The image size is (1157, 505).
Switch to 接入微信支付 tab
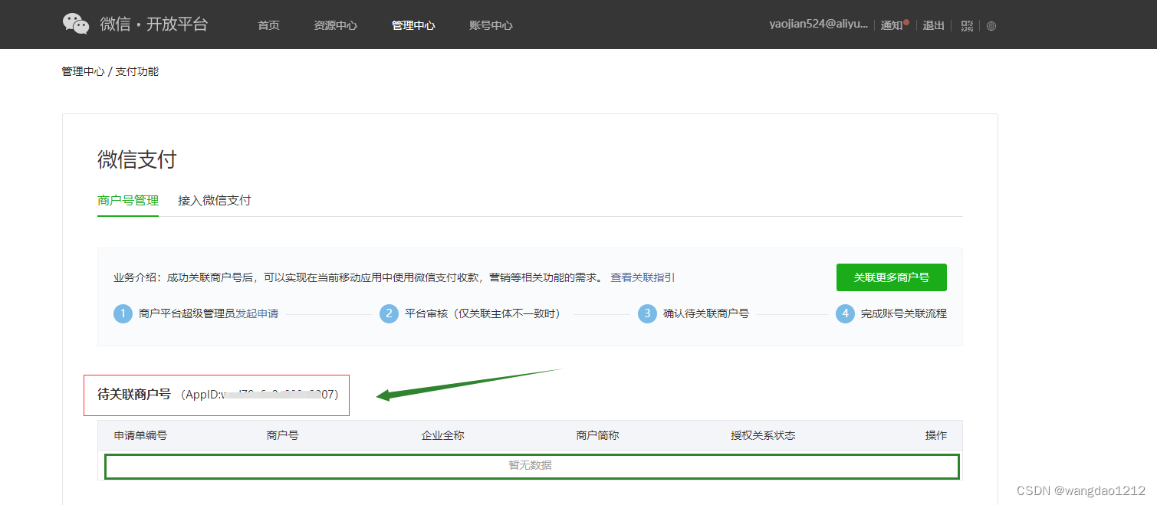[215, 201]
